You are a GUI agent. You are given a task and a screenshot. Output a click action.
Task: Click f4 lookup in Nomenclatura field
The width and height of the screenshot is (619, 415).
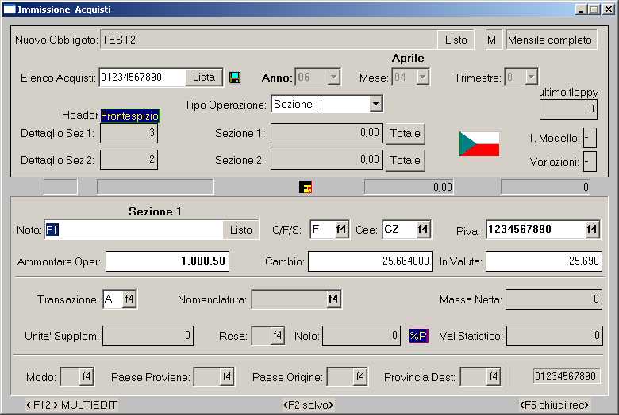[x=333, y=299]
